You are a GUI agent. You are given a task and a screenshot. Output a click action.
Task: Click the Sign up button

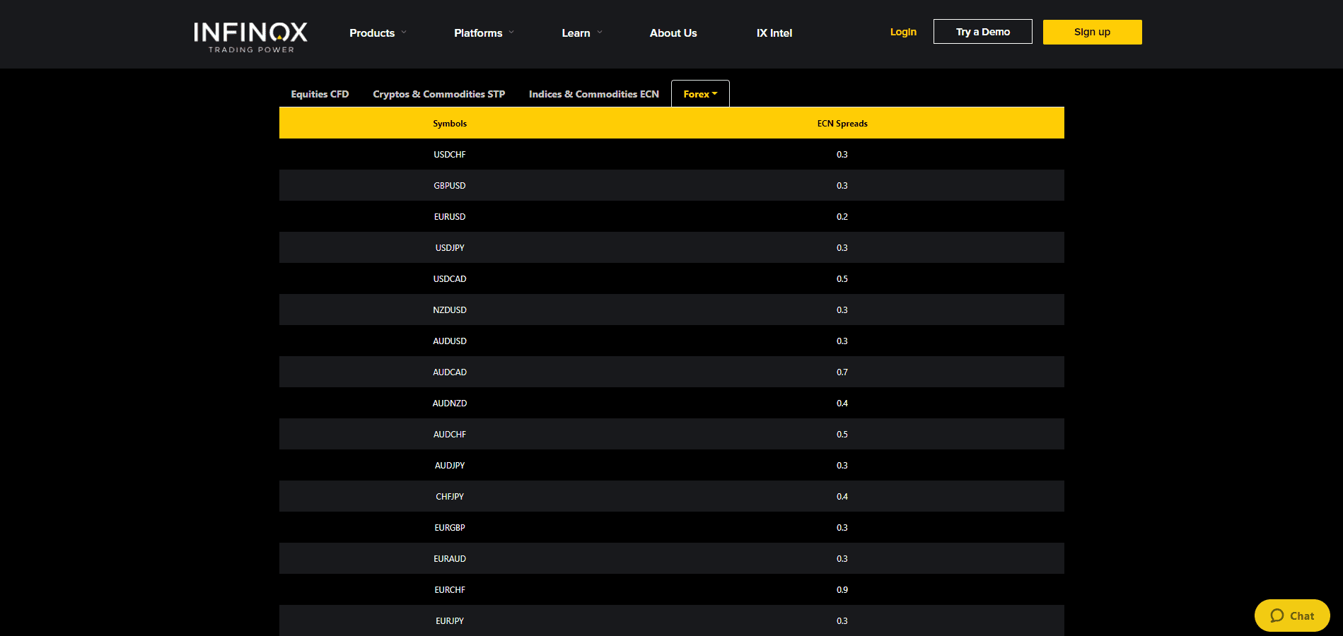(1091, 32)
